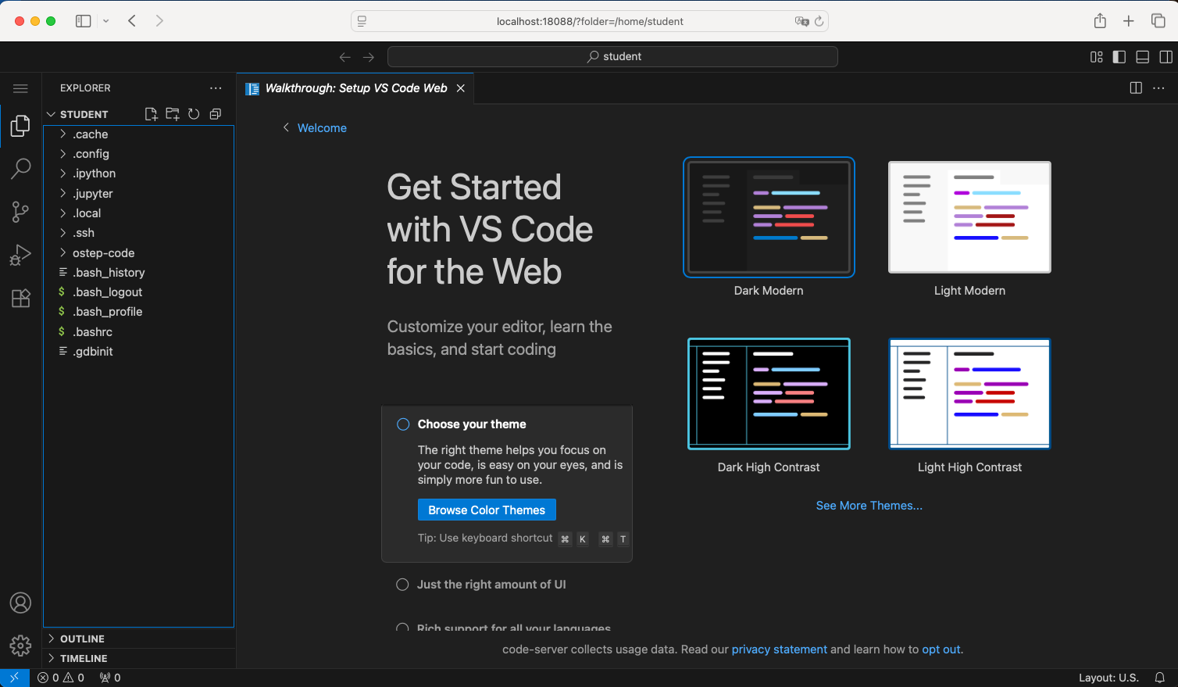The image size is (1178, 687).
Task: Close the Walkthrough Setup VS Code Web tab
Action: (461, 88)
